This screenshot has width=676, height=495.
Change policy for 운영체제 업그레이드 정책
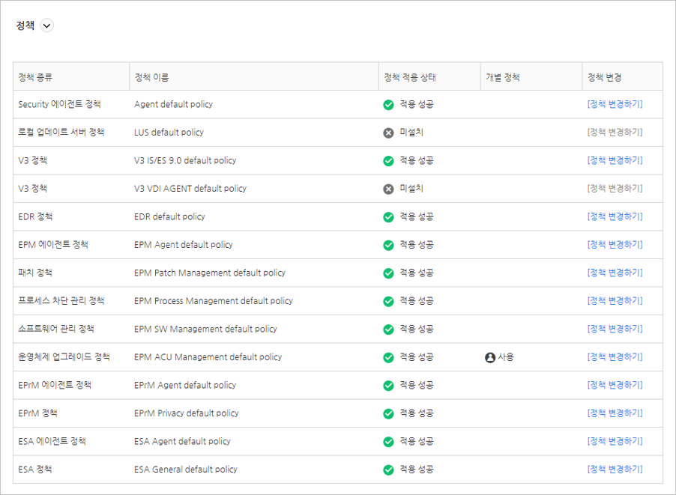click(x=615, y=357)
